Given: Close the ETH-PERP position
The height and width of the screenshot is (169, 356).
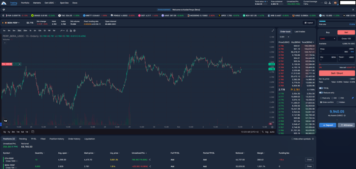Looking at the screenshot, I should 309,159.
